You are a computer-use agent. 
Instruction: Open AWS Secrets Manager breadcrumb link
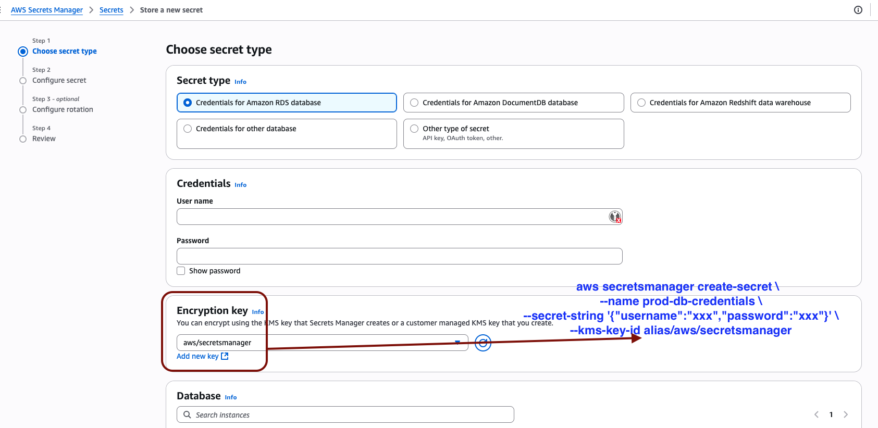coord(47,10)
